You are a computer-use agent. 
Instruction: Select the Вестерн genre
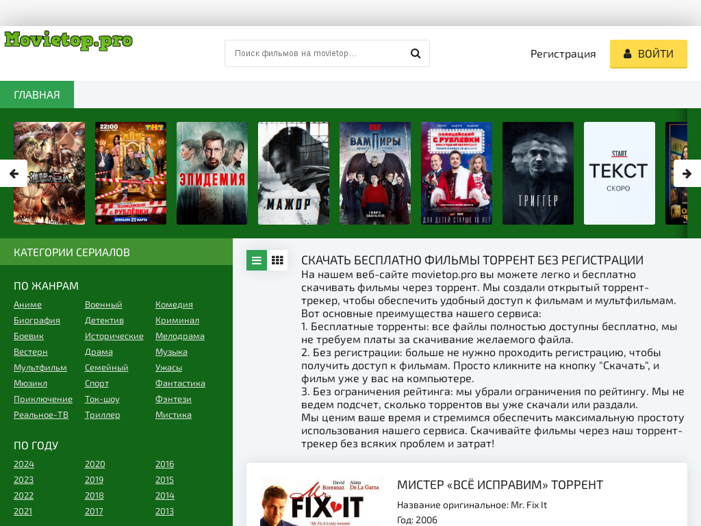click(x=30, y=352)
